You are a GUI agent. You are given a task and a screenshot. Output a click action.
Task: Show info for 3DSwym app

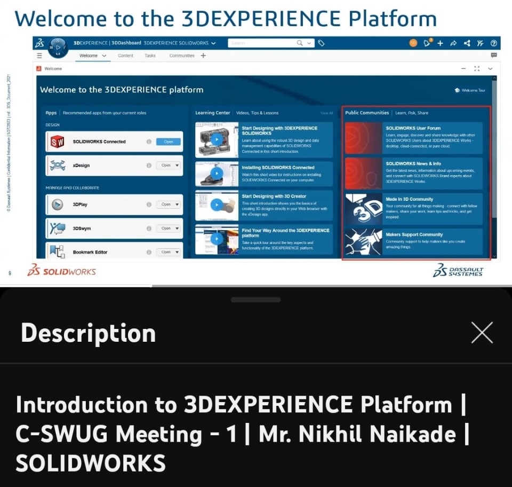[149, 229]
